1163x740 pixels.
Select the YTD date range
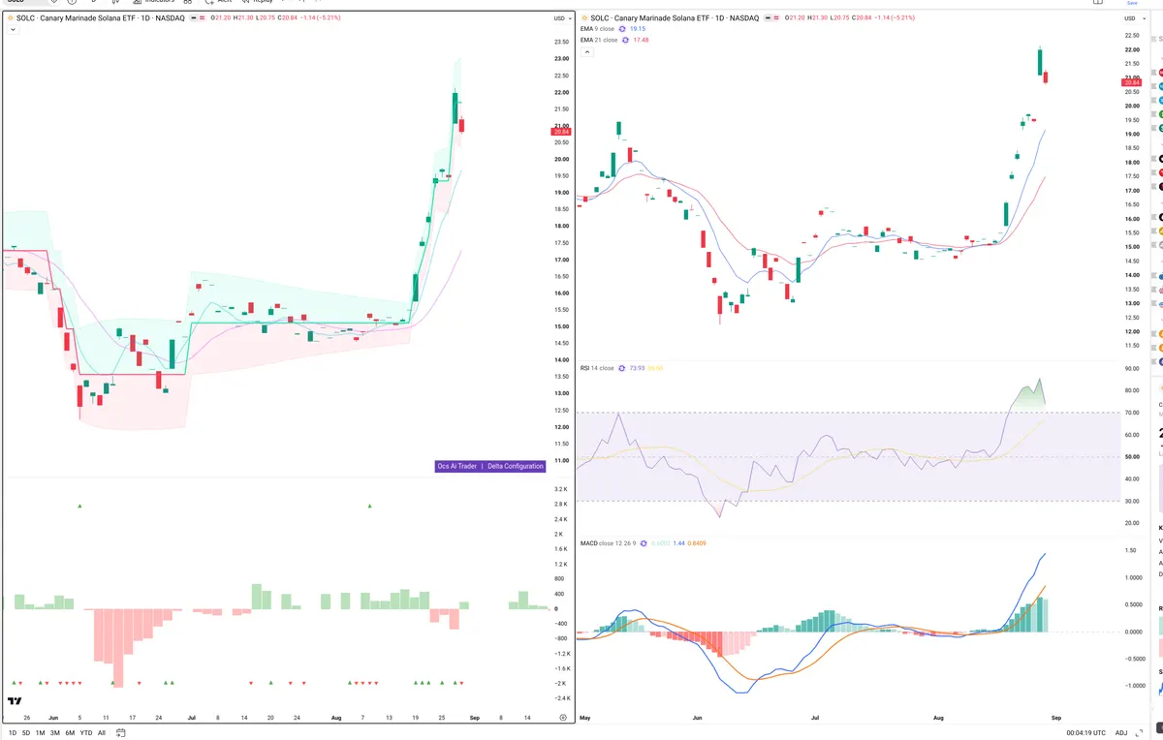(x=86, y=732)
